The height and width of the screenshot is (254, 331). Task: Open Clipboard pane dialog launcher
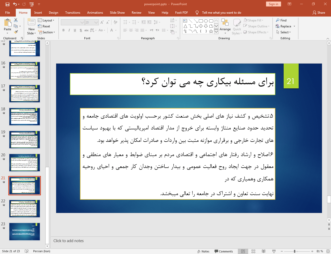click(x=22, y=38)
